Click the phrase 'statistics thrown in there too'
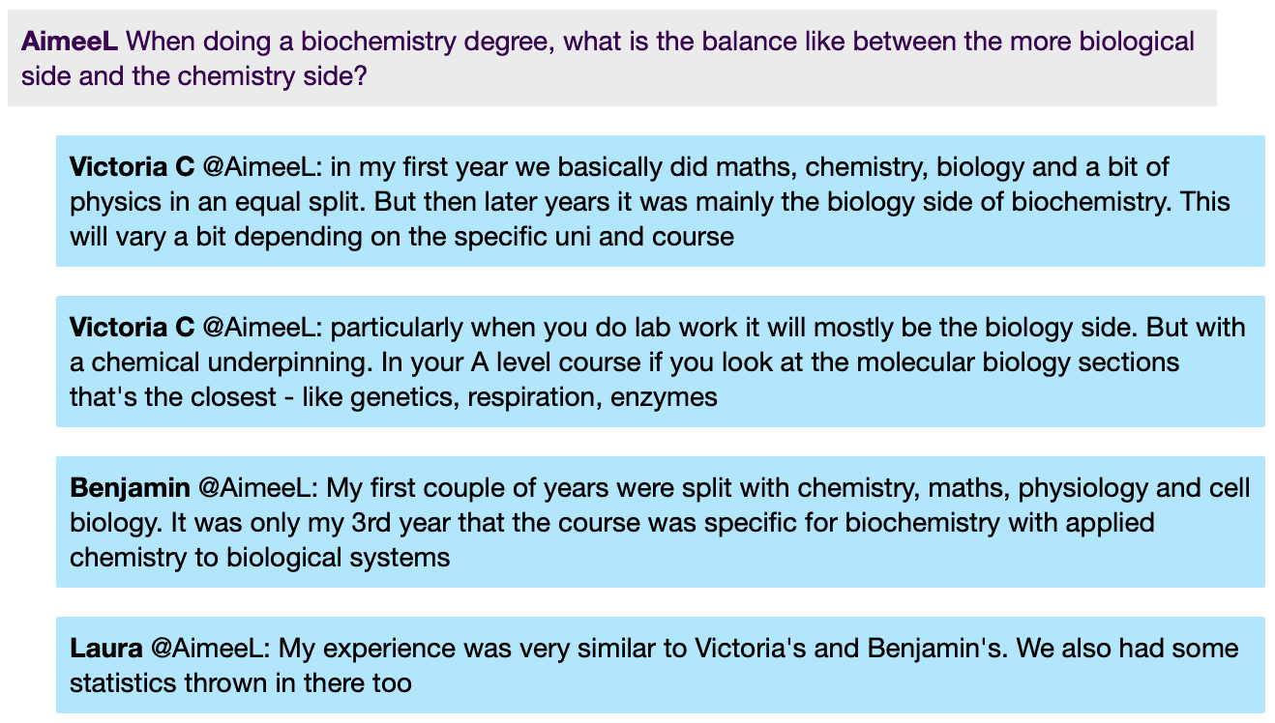1275x723 pixels. [241, 683]
